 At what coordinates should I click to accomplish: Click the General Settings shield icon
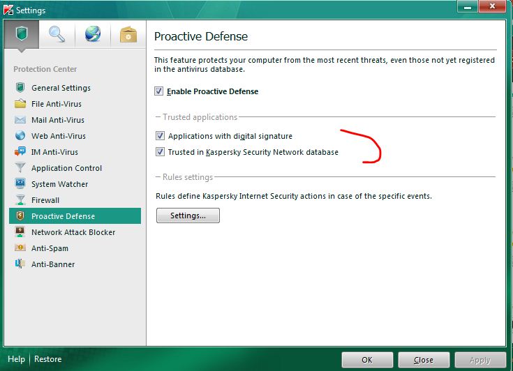[x=20, y=88]
